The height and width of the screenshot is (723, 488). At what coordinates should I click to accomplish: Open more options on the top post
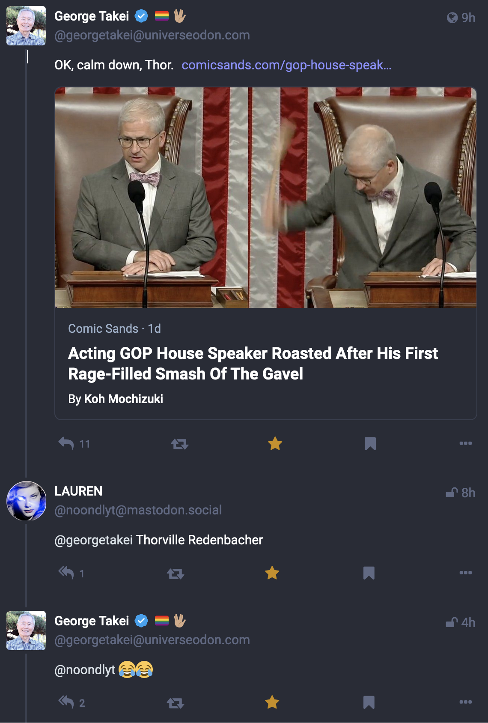[465, 443]
